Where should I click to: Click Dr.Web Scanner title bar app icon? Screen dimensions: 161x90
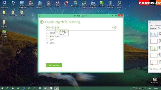[40, 16]
